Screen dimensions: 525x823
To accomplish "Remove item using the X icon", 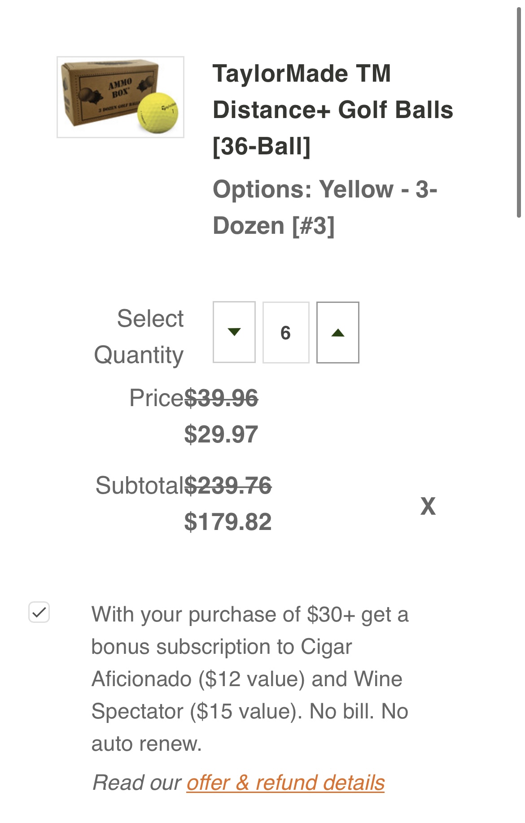I will (428, 506).
